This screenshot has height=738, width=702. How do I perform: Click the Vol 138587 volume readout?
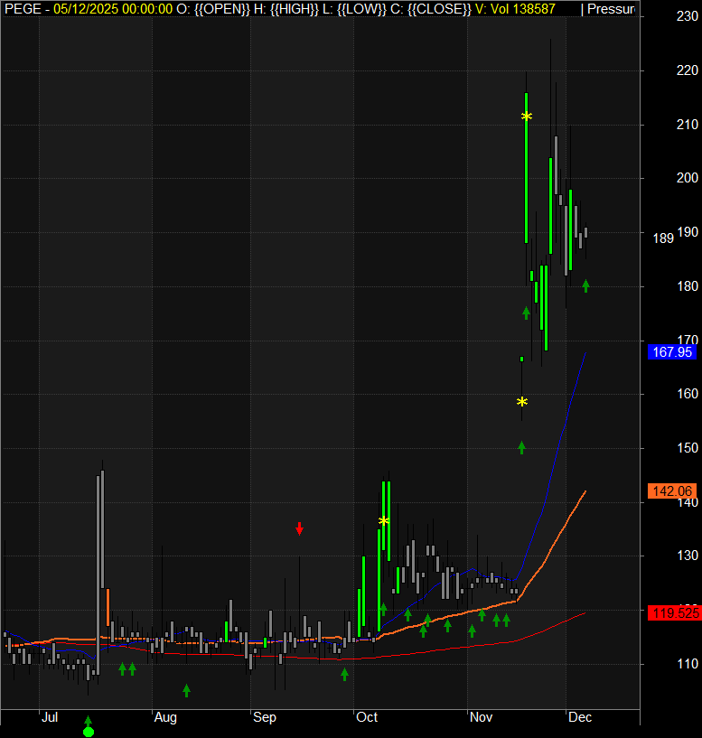522,9
